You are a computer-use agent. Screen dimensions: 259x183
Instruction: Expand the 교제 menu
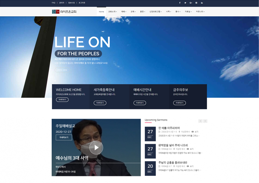click(x=133, y=12)
